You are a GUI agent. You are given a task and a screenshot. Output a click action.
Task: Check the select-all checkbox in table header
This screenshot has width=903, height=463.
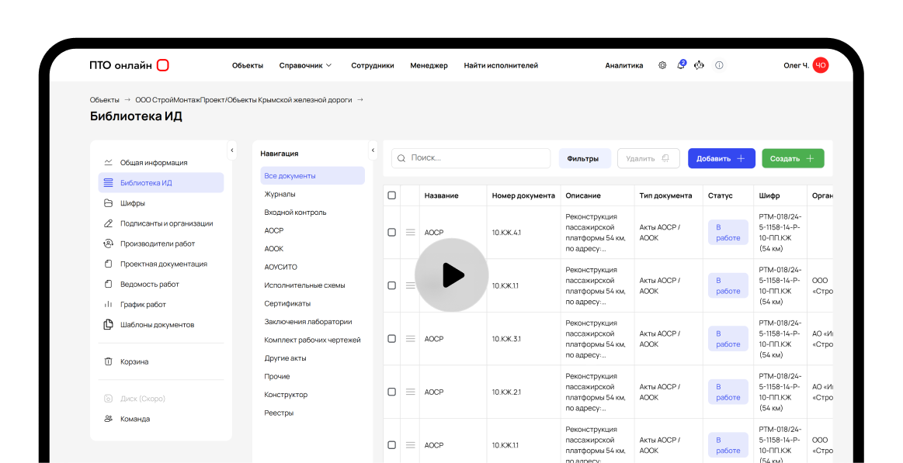point(391,195)
